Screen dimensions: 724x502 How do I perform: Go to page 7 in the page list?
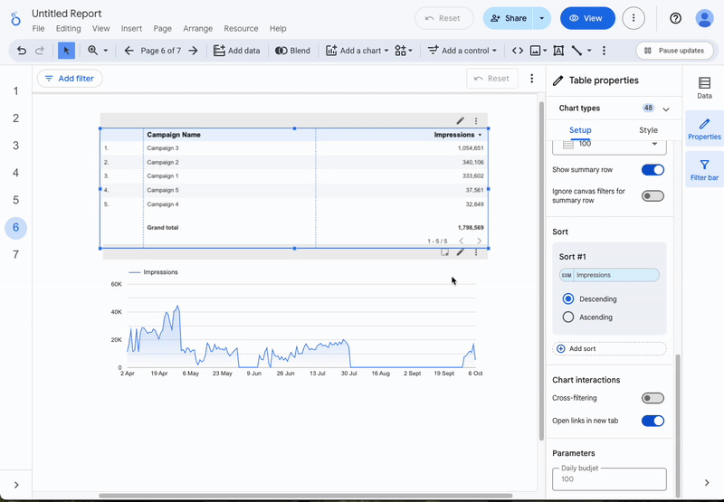pos(15,255)
